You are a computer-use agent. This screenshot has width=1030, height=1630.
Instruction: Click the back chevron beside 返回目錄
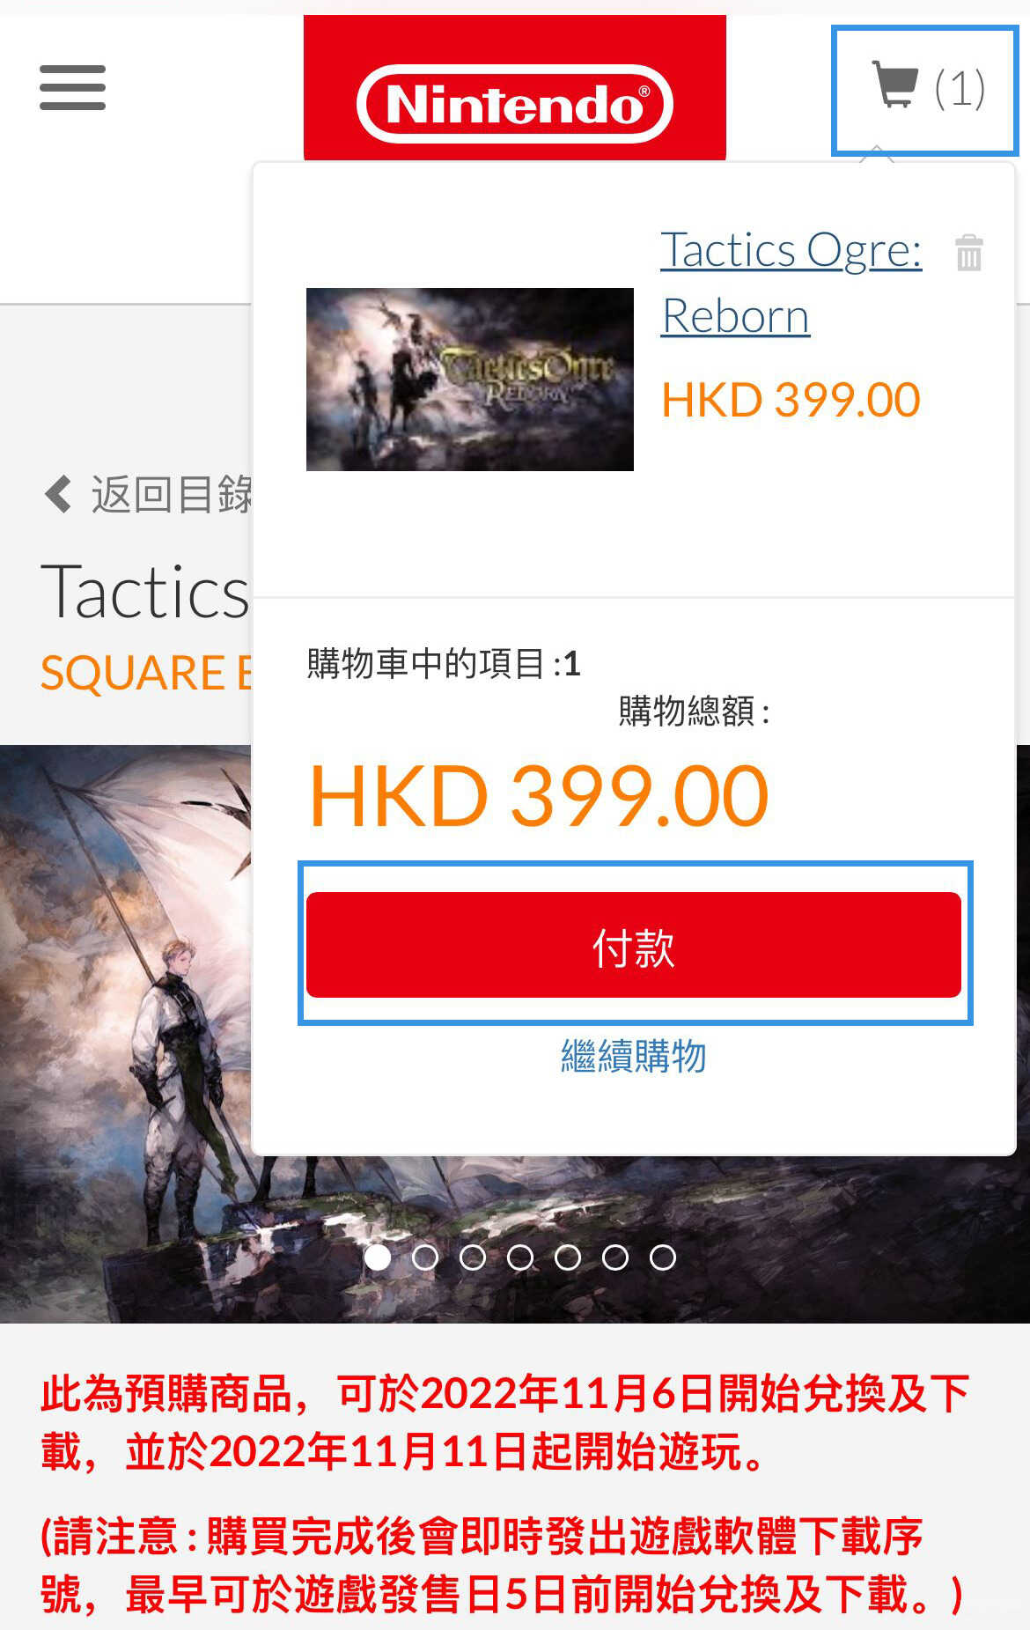pyautogui.click(x=58, y=494)
